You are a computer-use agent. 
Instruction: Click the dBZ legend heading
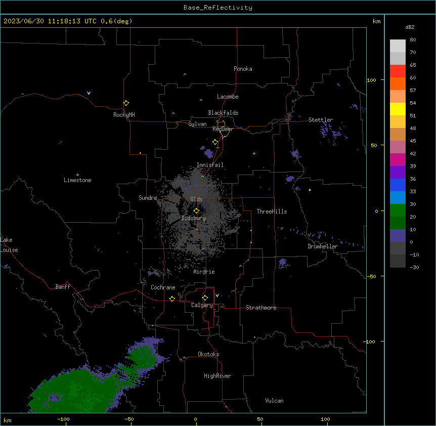[x=410, y=27]
